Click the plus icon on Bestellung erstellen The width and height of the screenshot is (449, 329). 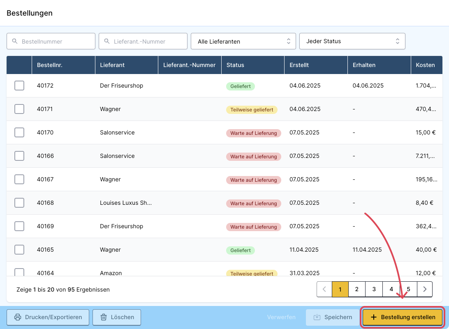[374, 317]
